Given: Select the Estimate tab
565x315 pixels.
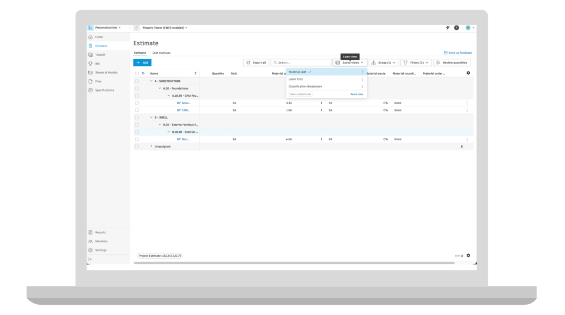Looking at the screenshot, I should click(140, 53).
